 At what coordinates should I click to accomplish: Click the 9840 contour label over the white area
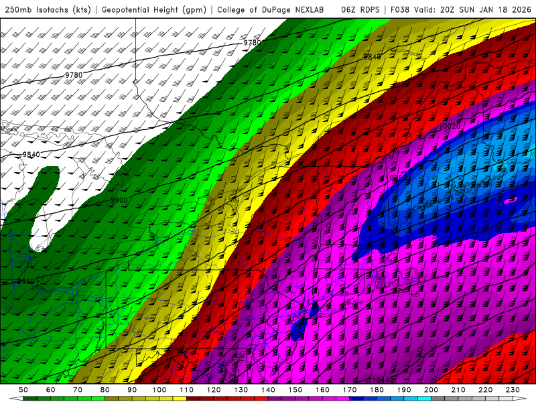click(x=31, y=155)
